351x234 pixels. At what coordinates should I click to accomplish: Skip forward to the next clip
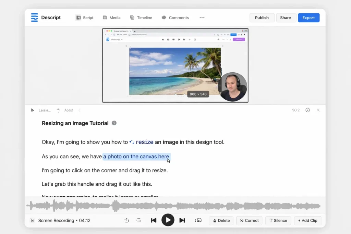(182, 220)
